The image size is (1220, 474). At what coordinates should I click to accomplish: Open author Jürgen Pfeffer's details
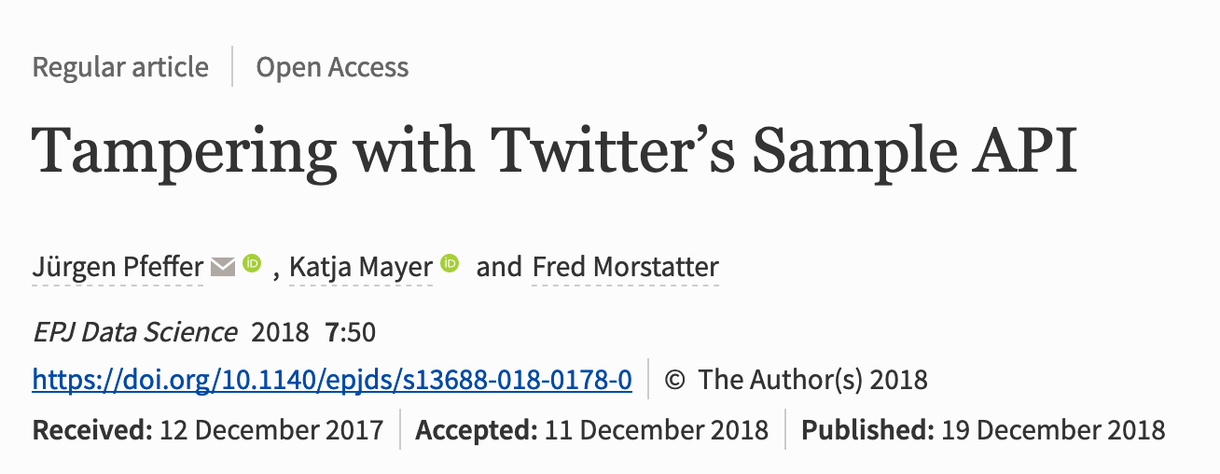point(118,268)
